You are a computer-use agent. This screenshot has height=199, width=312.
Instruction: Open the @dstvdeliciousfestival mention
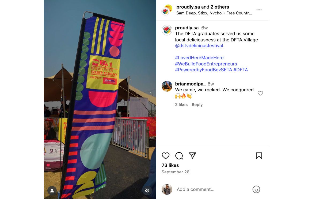(199, 46)
